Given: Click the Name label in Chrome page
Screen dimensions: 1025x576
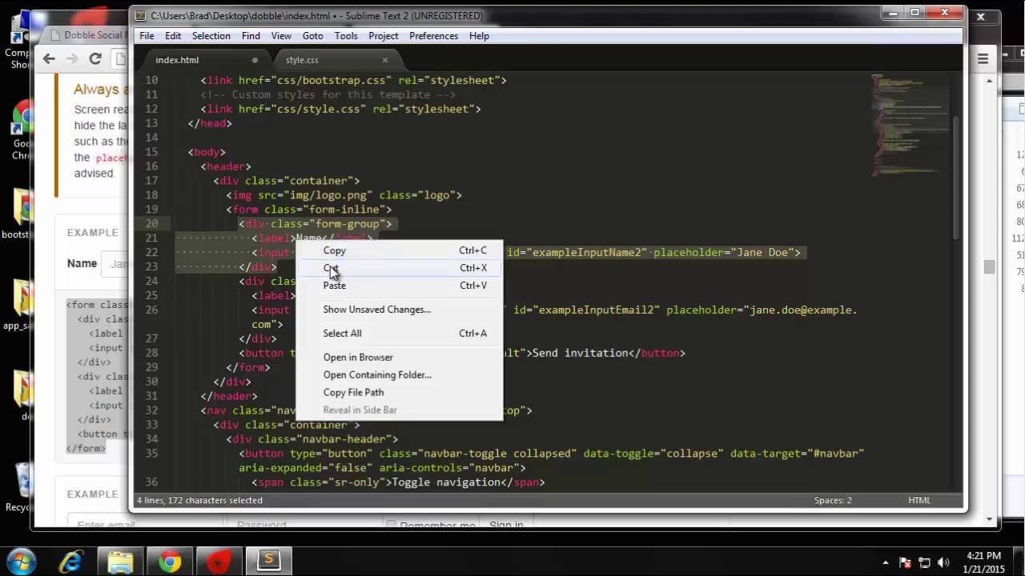Looking at the screenshot, I should pyautogui.click(x=82, y=263).
